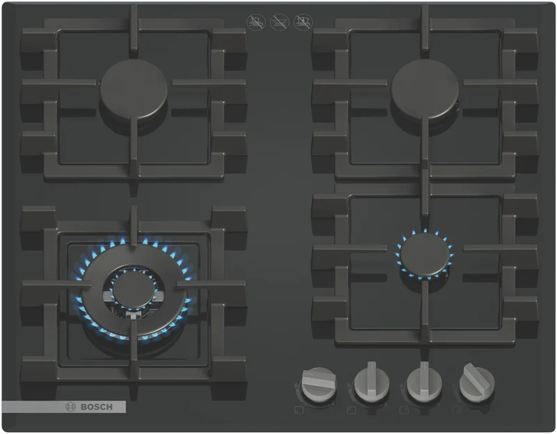
Task: Turn the first knob for the wok burner
Action: point(319,385)
